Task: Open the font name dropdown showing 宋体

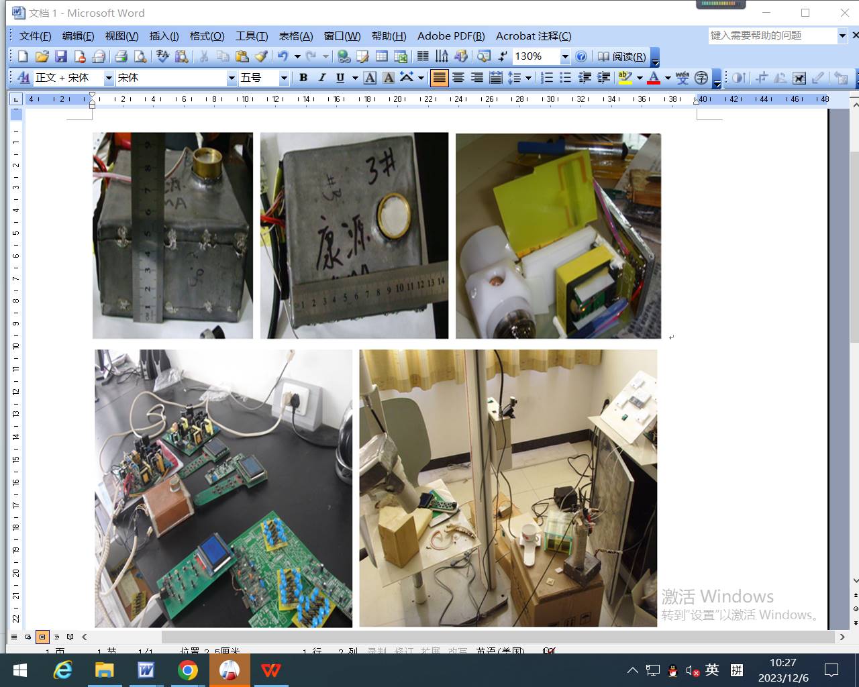Action: 232,78
